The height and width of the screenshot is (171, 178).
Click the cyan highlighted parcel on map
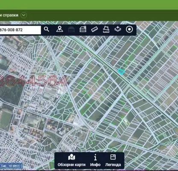point(121,72)
